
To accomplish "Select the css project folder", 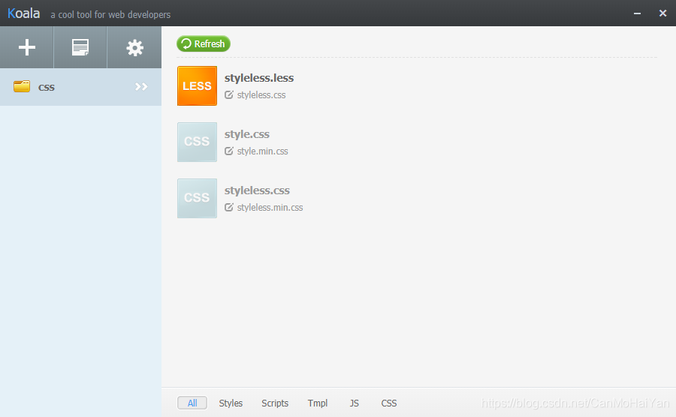I will (x=80, y=87).
